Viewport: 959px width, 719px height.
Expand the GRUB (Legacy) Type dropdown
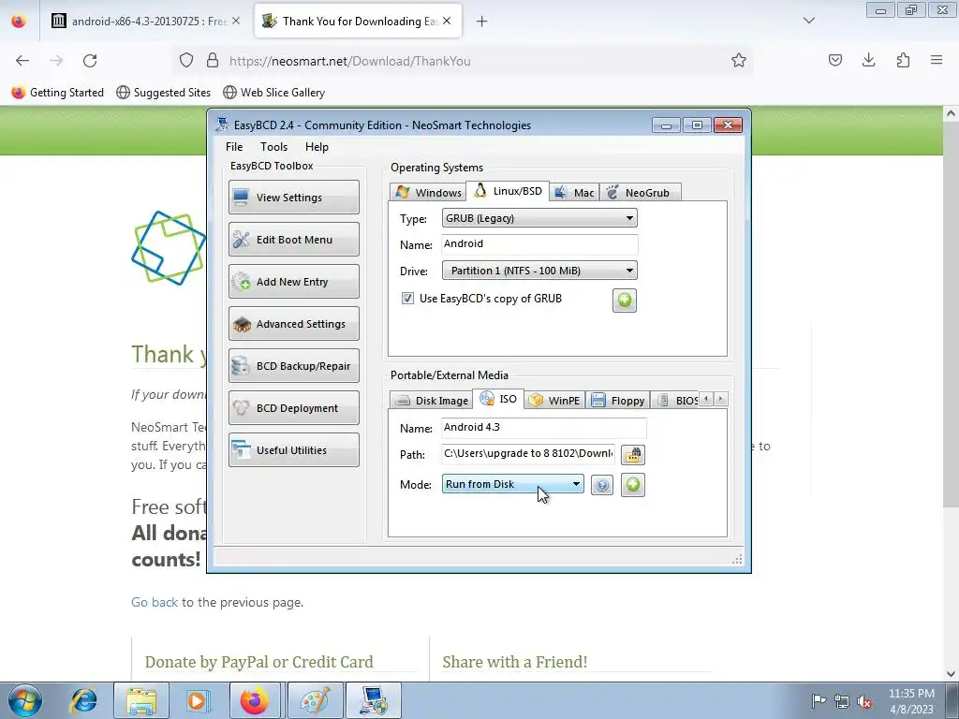pyautogui.click(x=539, y=218)
